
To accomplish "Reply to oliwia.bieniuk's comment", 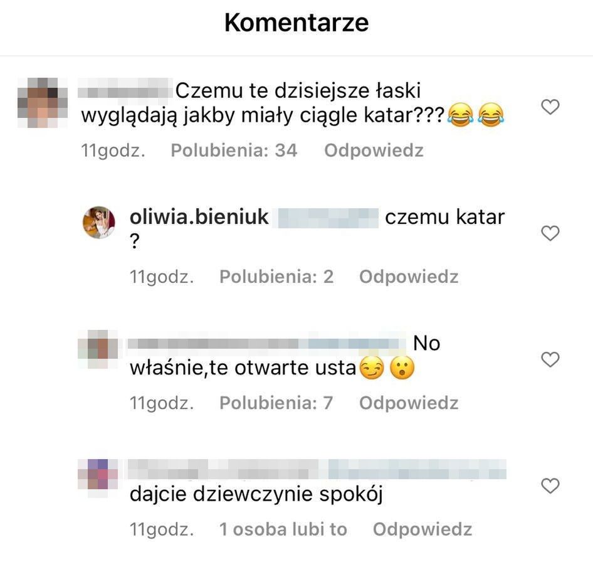I will tap(409, 277).
